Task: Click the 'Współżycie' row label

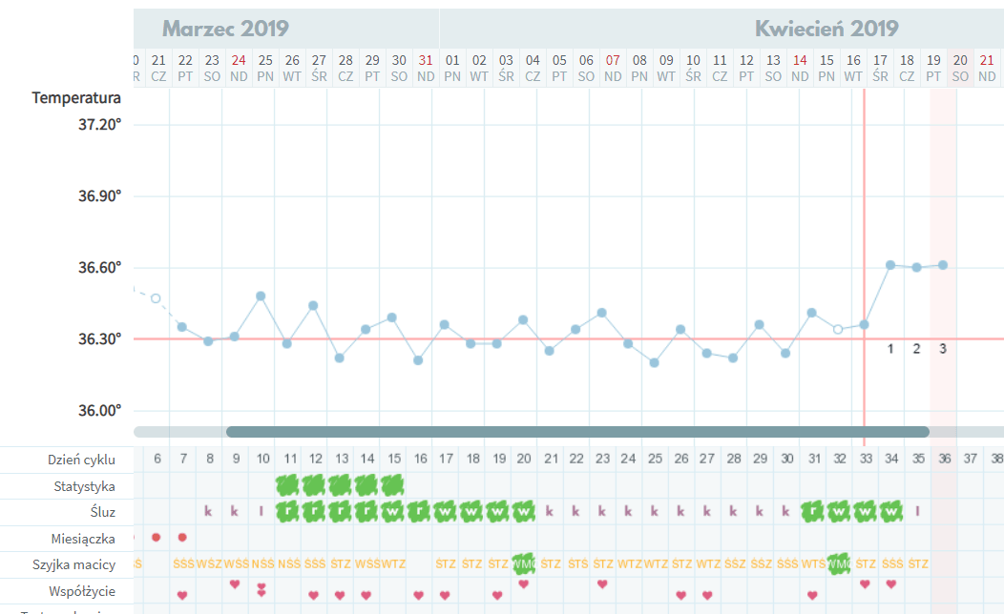Action: pyautogui.click(x=82, y=592)
